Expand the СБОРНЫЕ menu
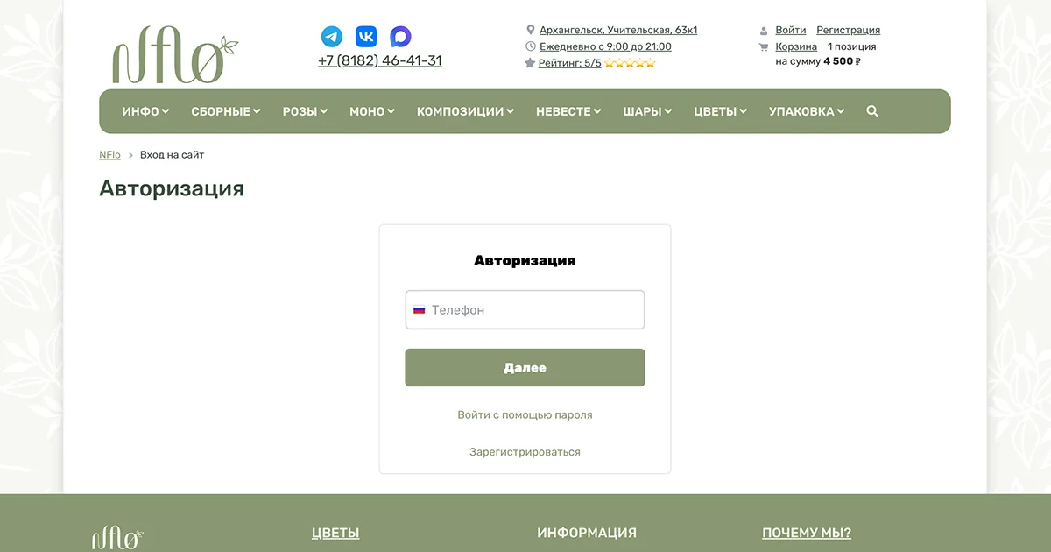This screenshot has height=552, width=1051. 226,111
